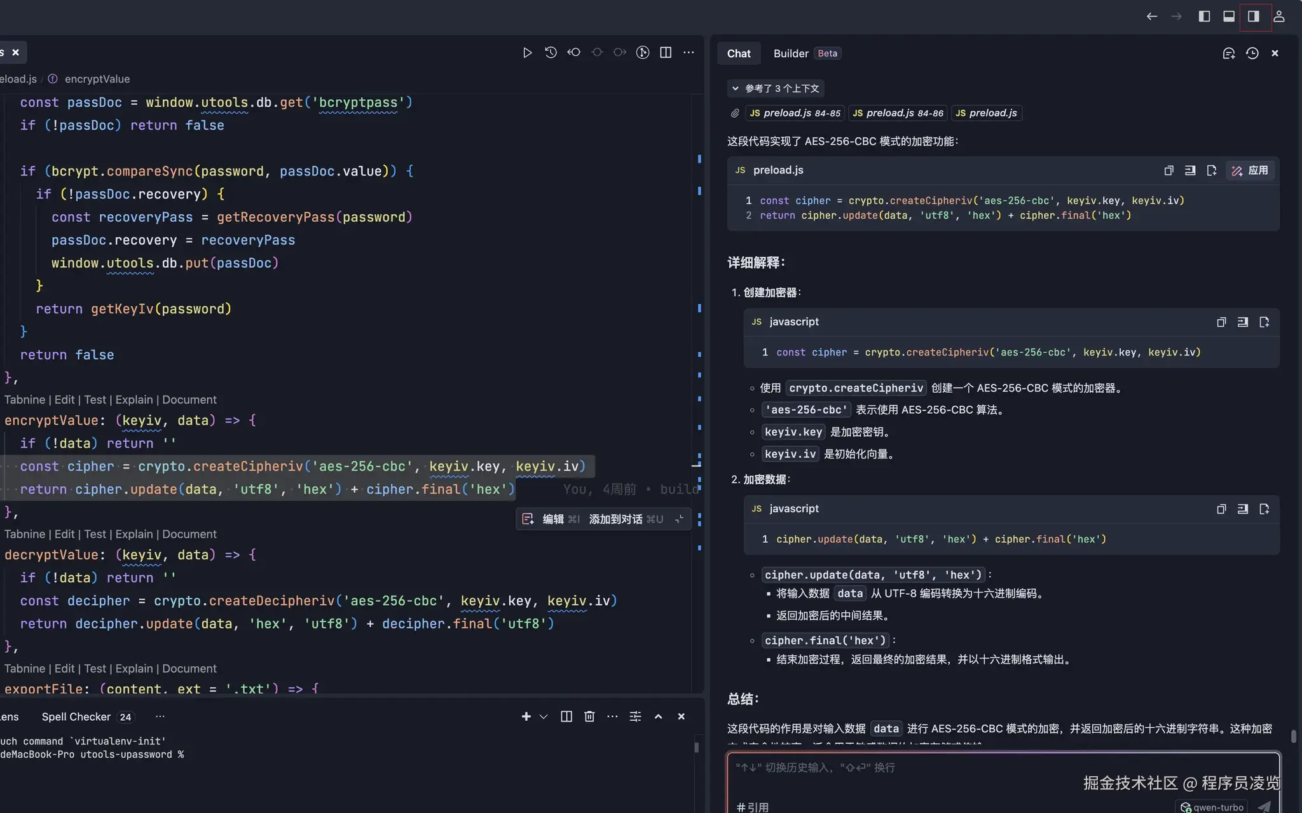Open the Spell Checker panel tab
This screenshot has height=813, width=1302.
pos(76,716)
